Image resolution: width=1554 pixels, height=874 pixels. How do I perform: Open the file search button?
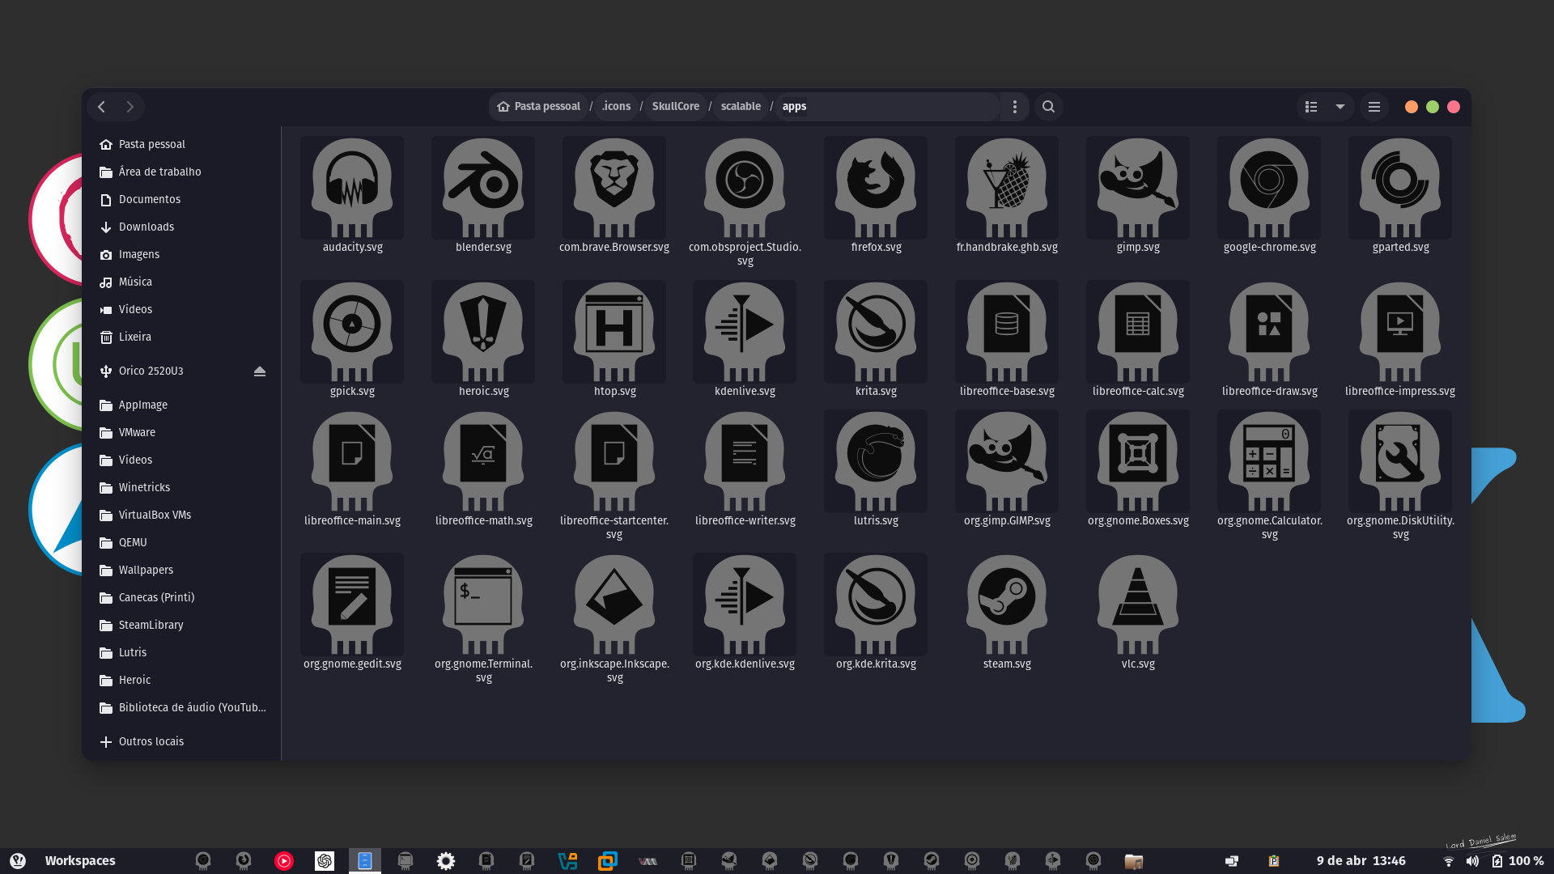click(x=1048, y=107)
